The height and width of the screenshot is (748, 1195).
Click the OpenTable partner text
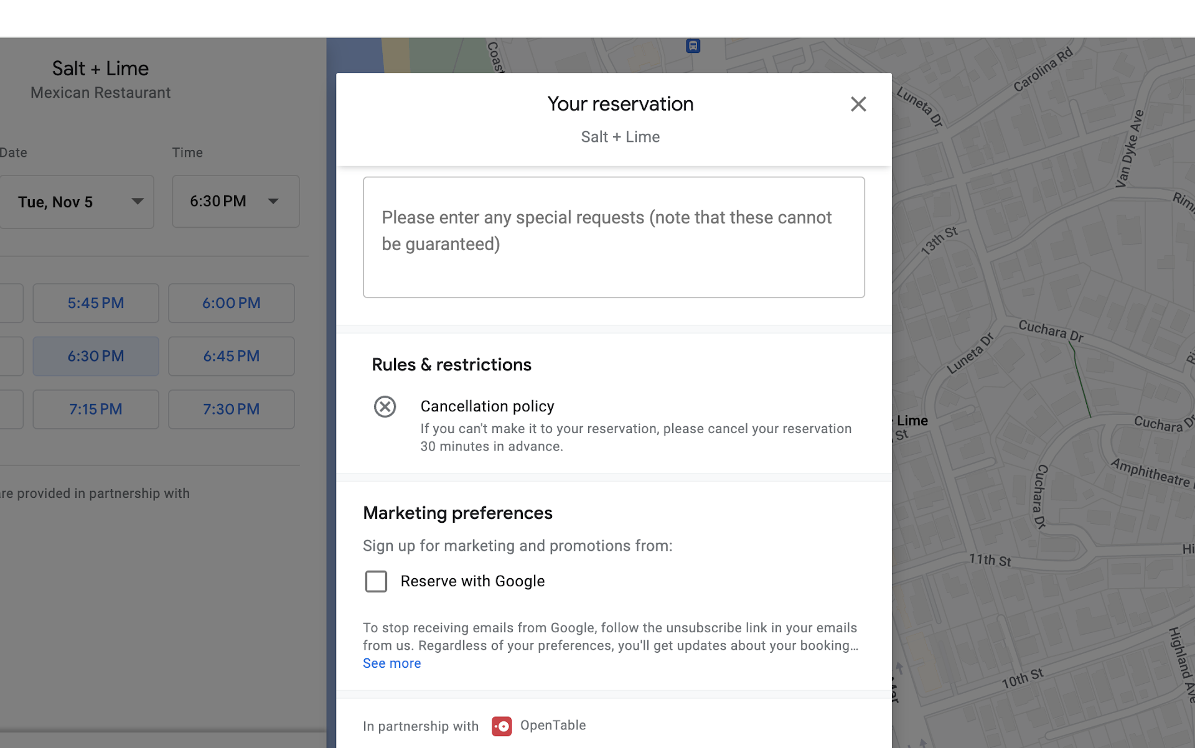553,726
